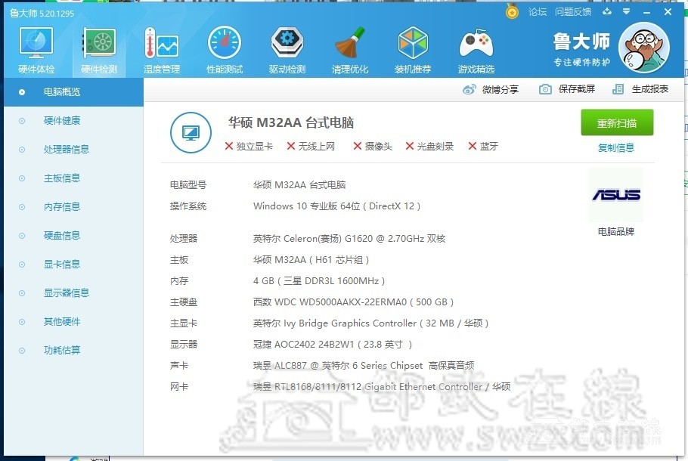This screenshot has height=461, width=688.
Task: Switch to 处理器信息 in sidebar
Action: [x=67, y=150]
